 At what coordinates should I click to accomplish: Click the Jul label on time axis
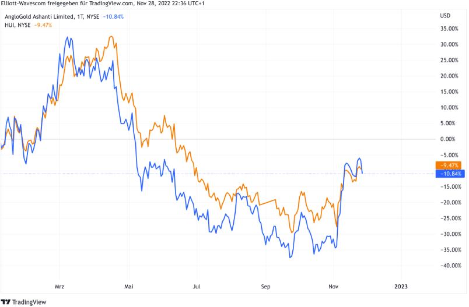(197, 287)
